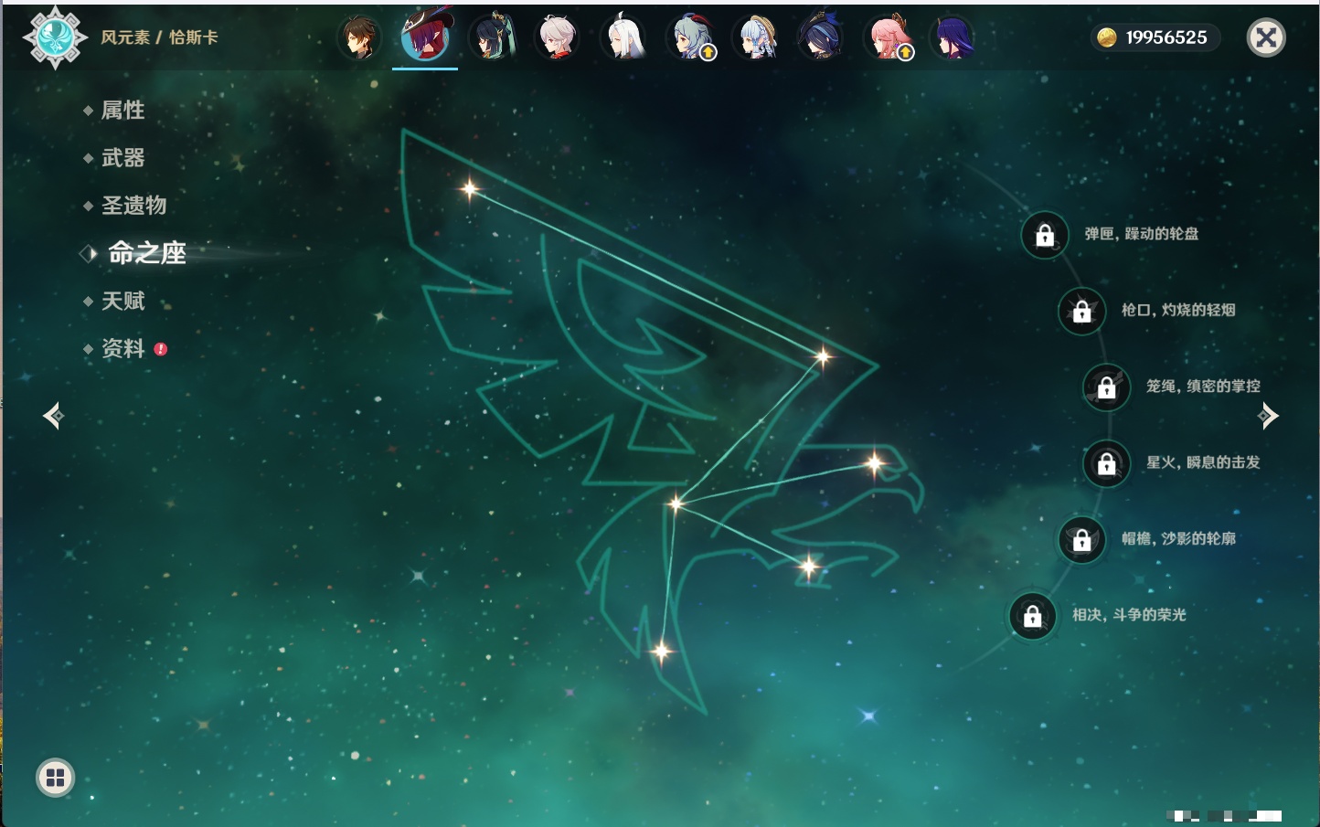
Task: Switch to Kazuha's white-haired avatar
Action: 558,38
